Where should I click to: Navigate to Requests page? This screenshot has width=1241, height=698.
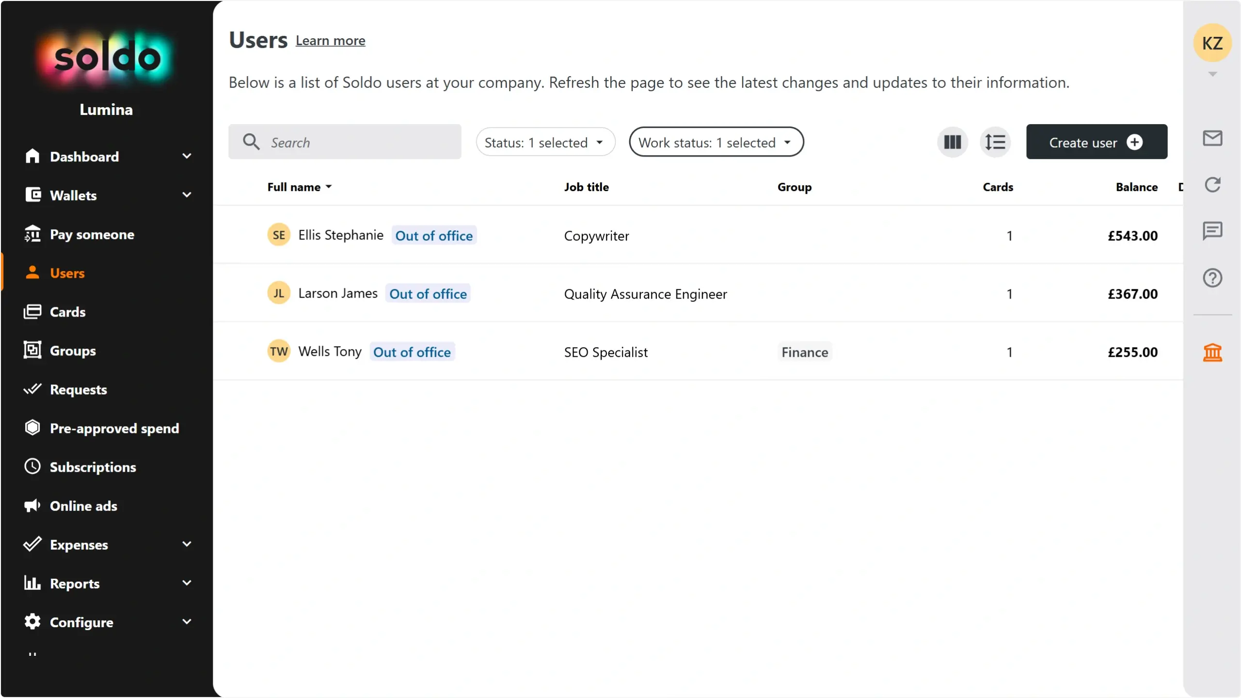click(x=79, y=390)
